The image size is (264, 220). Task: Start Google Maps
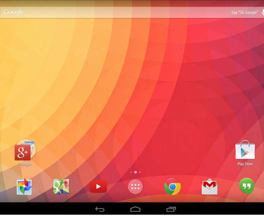(61, 186)
